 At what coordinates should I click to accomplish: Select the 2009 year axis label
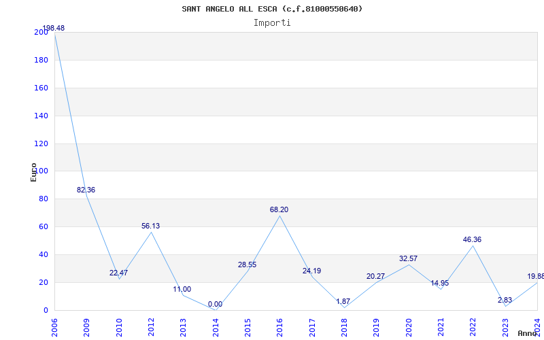(87, 328)
